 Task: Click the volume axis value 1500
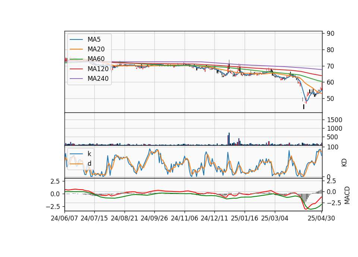pos(335,120)
